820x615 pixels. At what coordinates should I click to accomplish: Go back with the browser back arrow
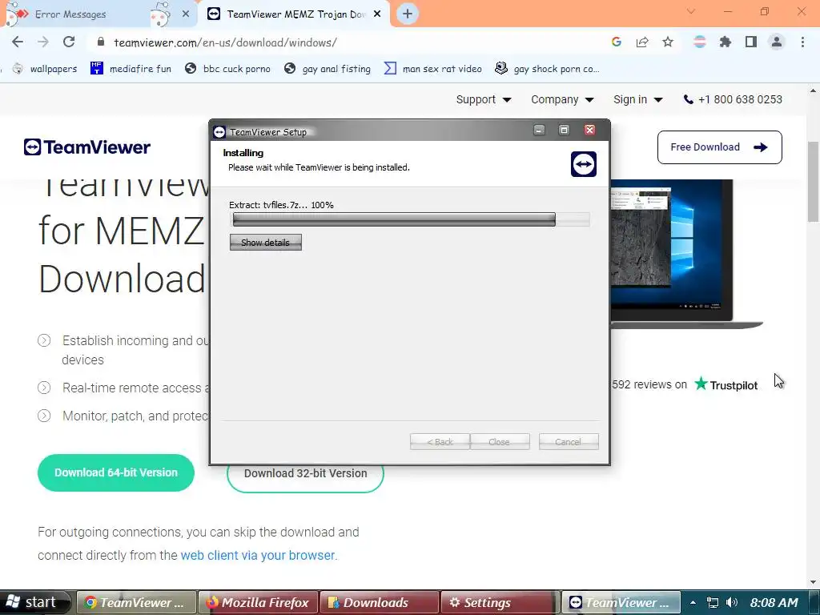click(18, 42)
